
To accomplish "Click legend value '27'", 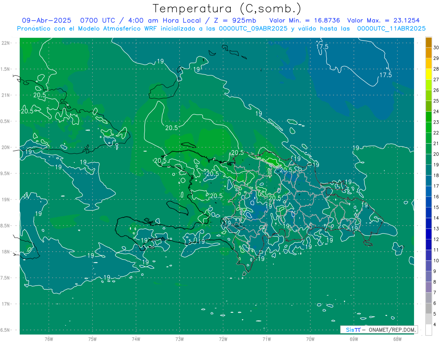I will (436, 79).
